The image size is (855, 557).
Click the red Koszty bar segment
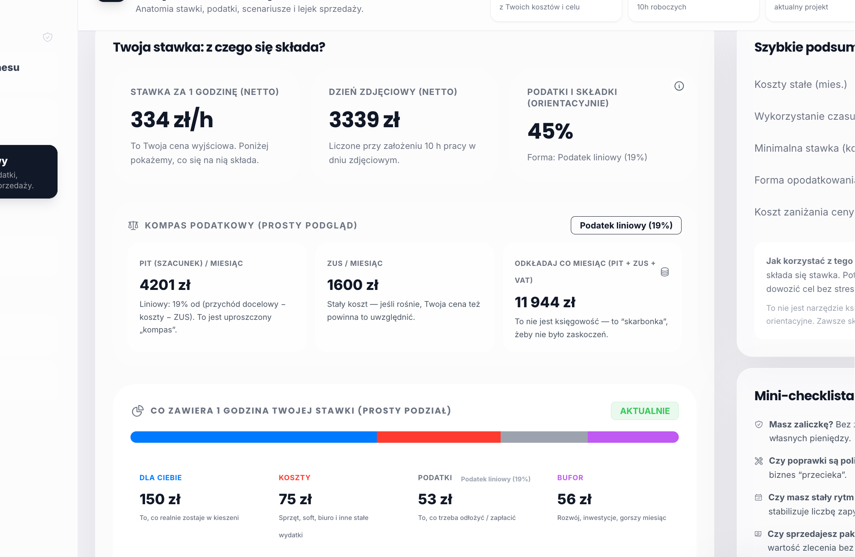[439, 437]
